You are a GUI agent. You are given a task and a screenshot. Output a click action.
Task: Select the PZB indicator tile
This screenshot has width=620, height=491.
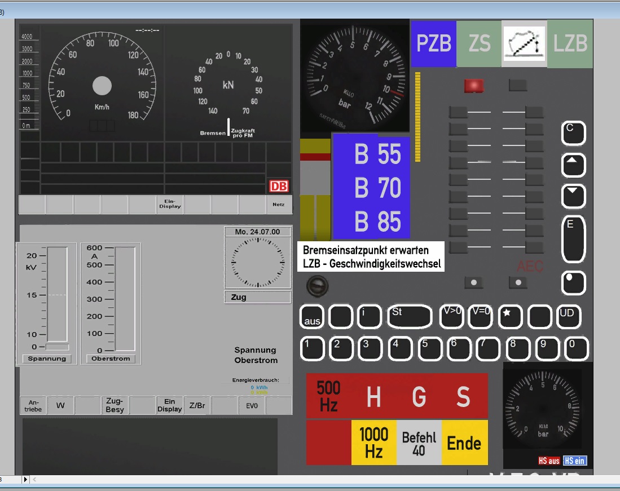(433, 44)
